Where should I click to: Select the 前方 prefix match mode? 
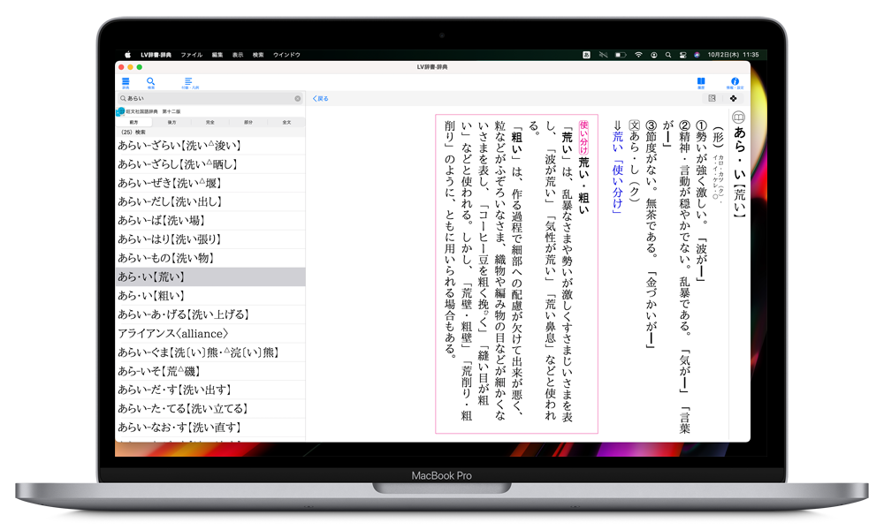coord(133,122)
